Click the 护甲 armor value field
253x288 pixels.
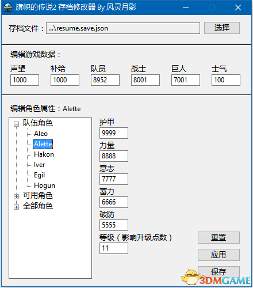tap(114, 133)
